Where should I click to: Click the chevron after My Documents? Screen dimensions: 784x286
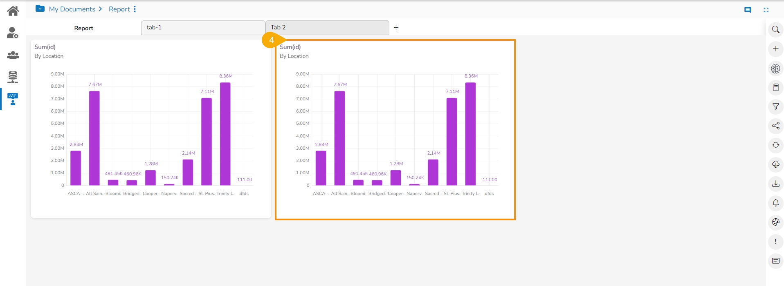pos(100,9)
